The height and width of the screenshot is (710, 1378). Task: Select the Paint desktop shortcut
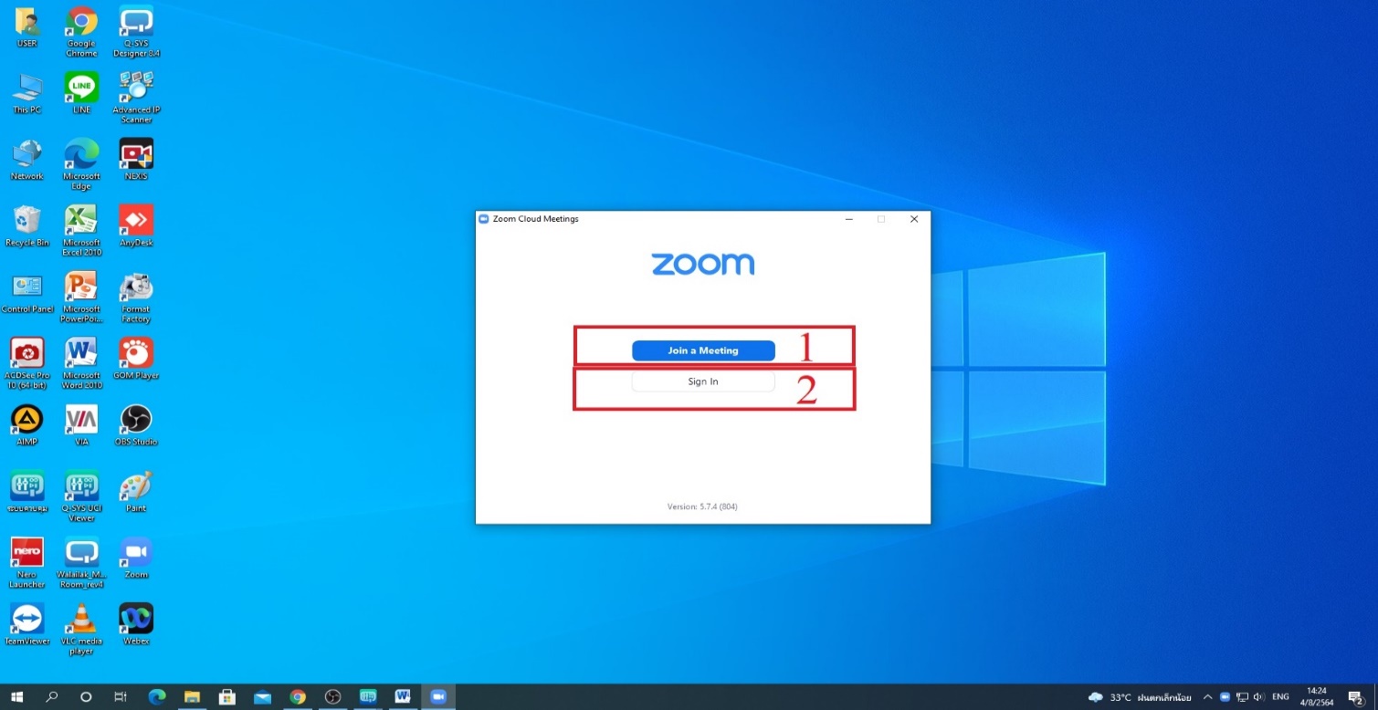(x=136, y=492)
